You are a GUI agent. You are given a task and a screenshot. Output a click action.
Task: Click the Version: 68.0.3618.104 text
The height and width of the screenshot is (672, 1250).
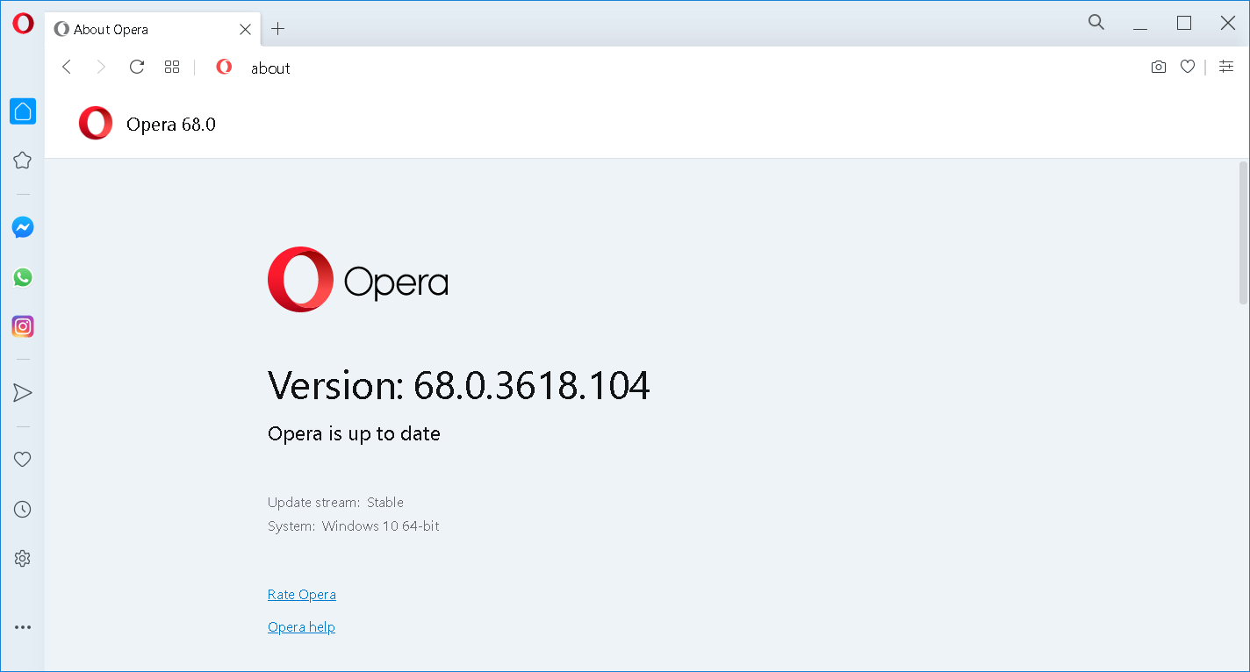click(459, 385)
